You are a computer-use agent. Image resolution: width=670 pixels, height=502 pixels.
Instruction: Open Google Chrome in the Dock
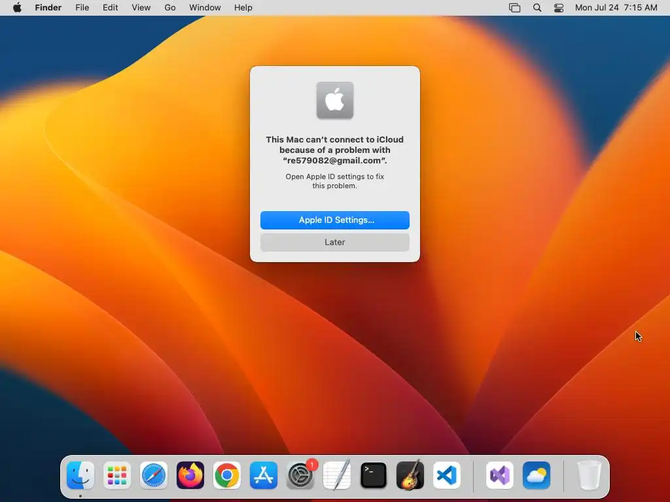click(x=227, y=476)
